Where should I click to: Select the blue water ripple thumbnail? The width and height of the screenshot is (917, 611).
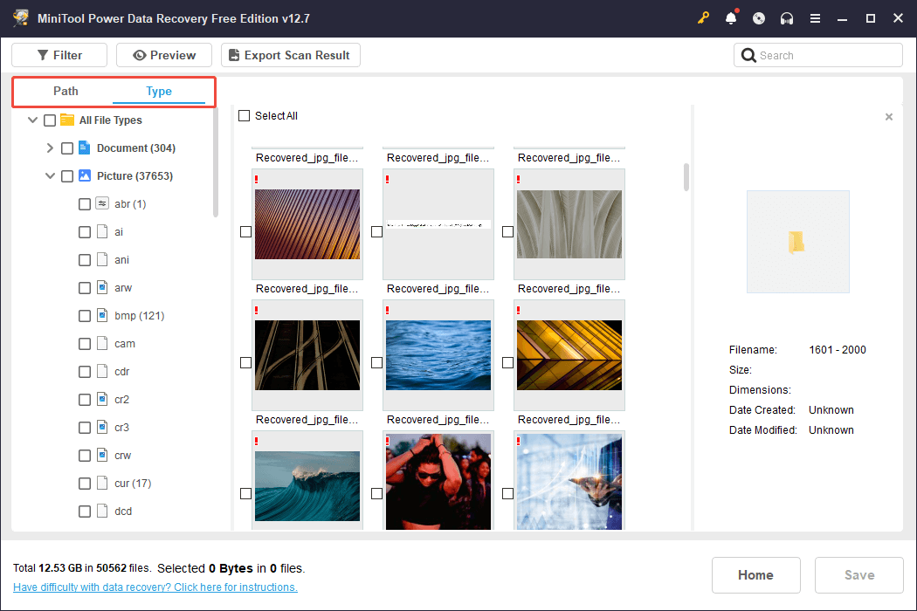(x=438, y=354)
